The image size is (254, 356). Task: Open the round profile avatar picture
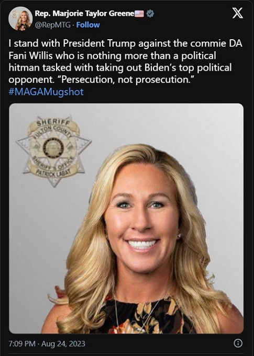20,18
